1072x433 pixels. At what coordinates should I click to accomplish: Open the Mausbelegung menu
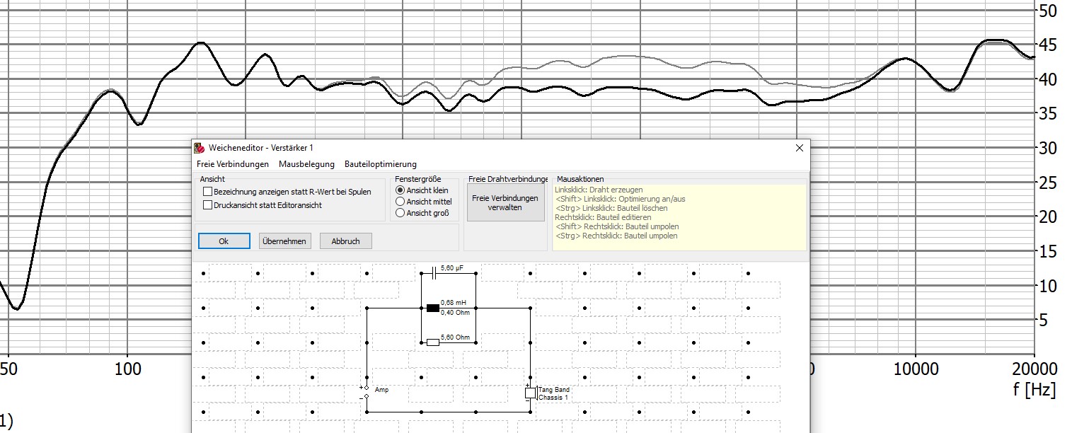coord(306,164)
